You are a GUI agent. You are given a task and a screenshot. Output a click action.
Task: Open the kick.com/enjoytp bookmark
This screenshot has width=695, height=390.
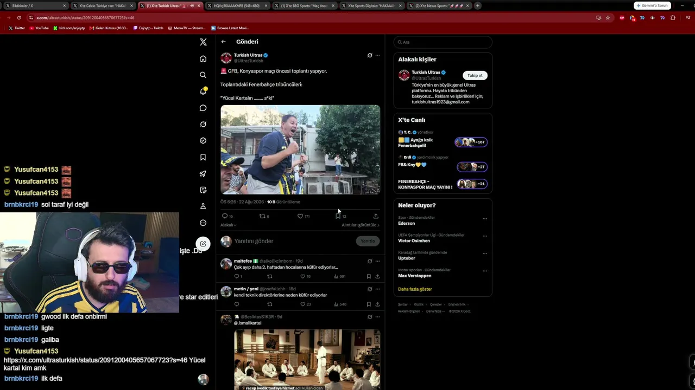click(69, 28)
